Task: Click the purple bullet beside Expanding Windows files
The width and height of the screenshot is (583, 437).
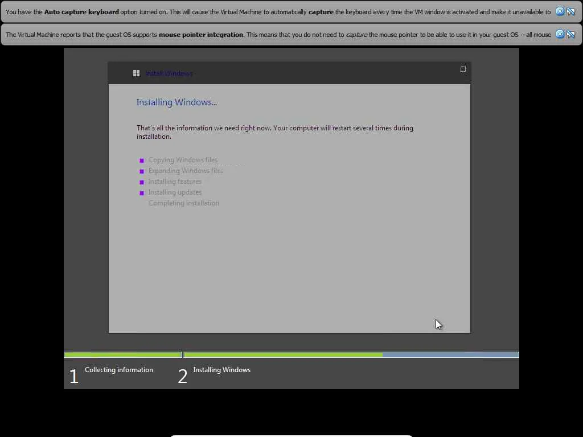Action: [x=142, y=171]
